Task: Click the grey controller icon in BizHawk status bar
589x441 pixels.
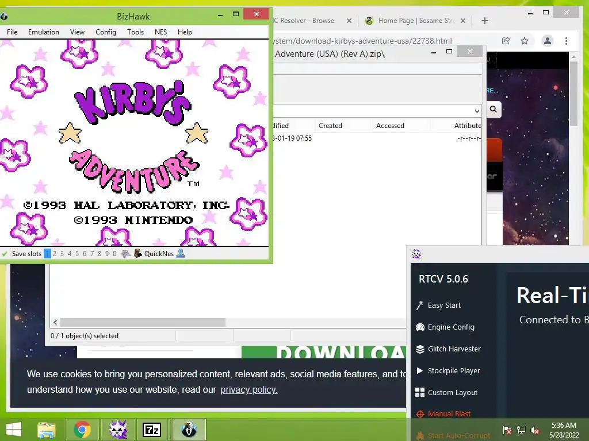Action: 126,253
